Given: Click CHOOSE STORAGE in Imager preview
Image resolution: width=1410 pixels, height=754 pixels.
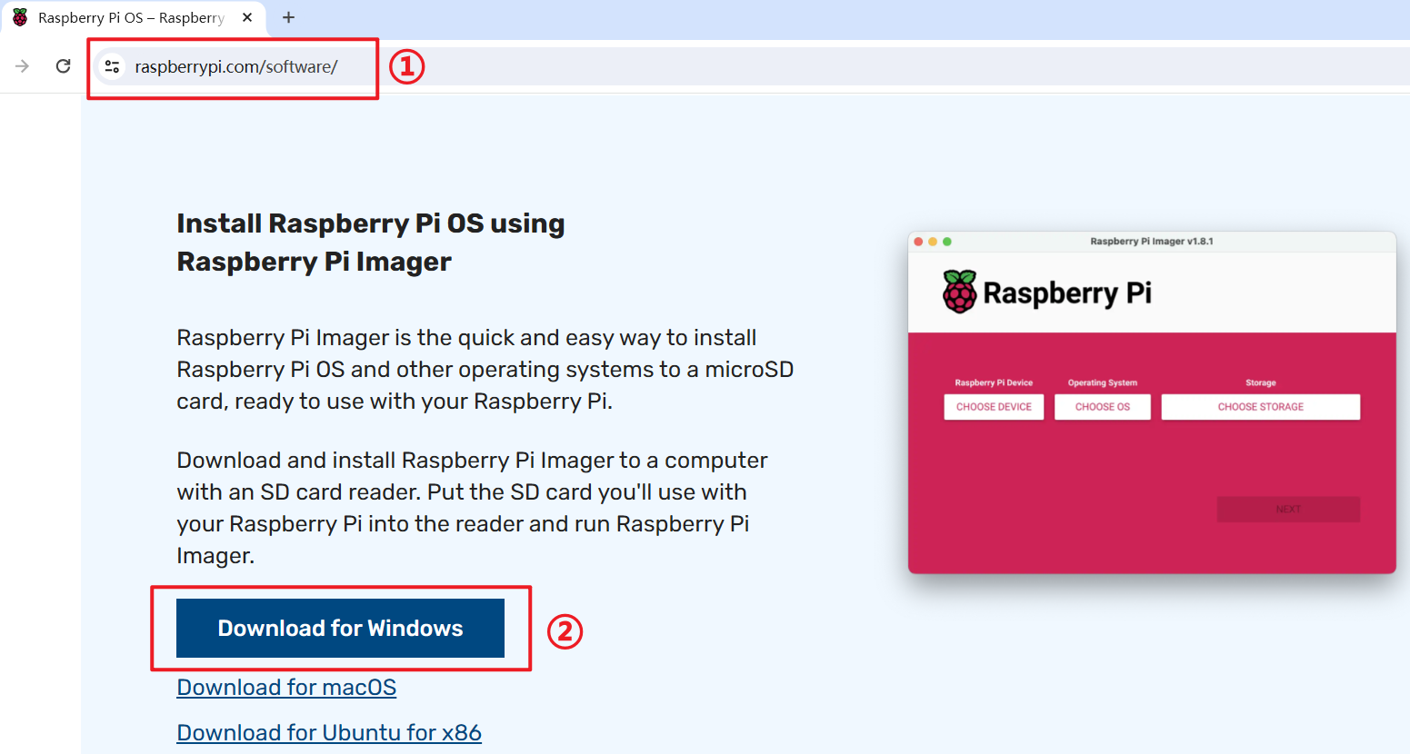Looking at the screenshot, I should point(1261,407).
